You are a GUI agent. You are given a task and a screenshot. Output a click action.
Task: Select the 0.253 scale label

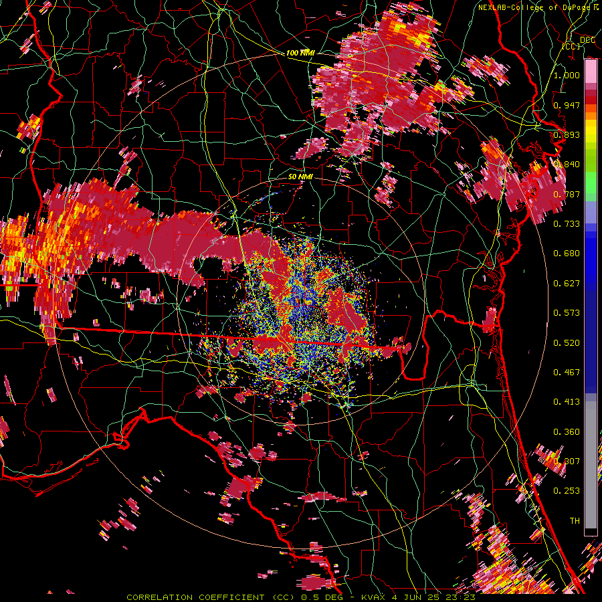coord(567,491)
